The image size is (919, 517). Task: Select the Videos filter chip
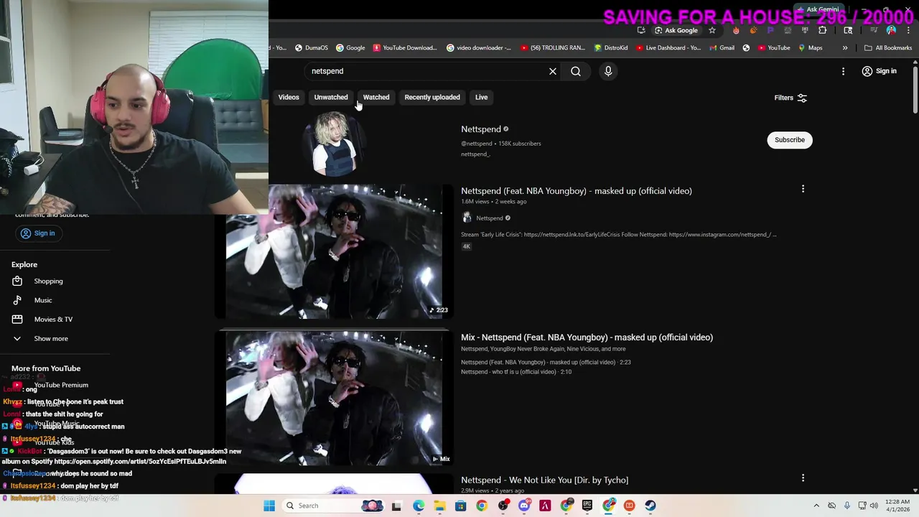tap(289, 97)
